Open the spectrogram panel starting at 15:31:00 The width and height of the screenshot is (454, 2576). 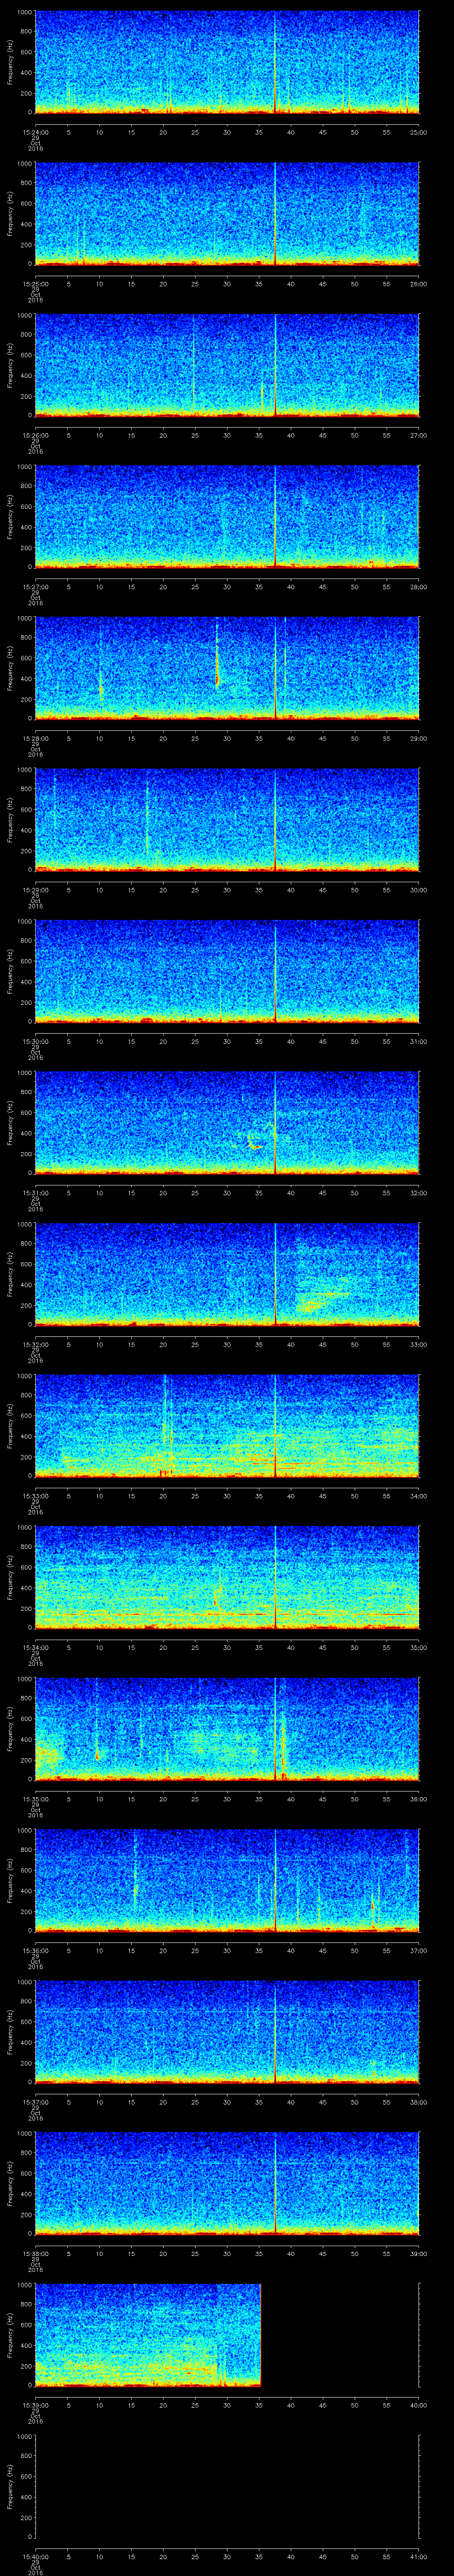point(227,1122)
